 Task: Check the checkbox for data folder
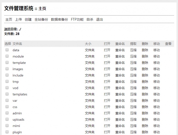tap(7, 50)
